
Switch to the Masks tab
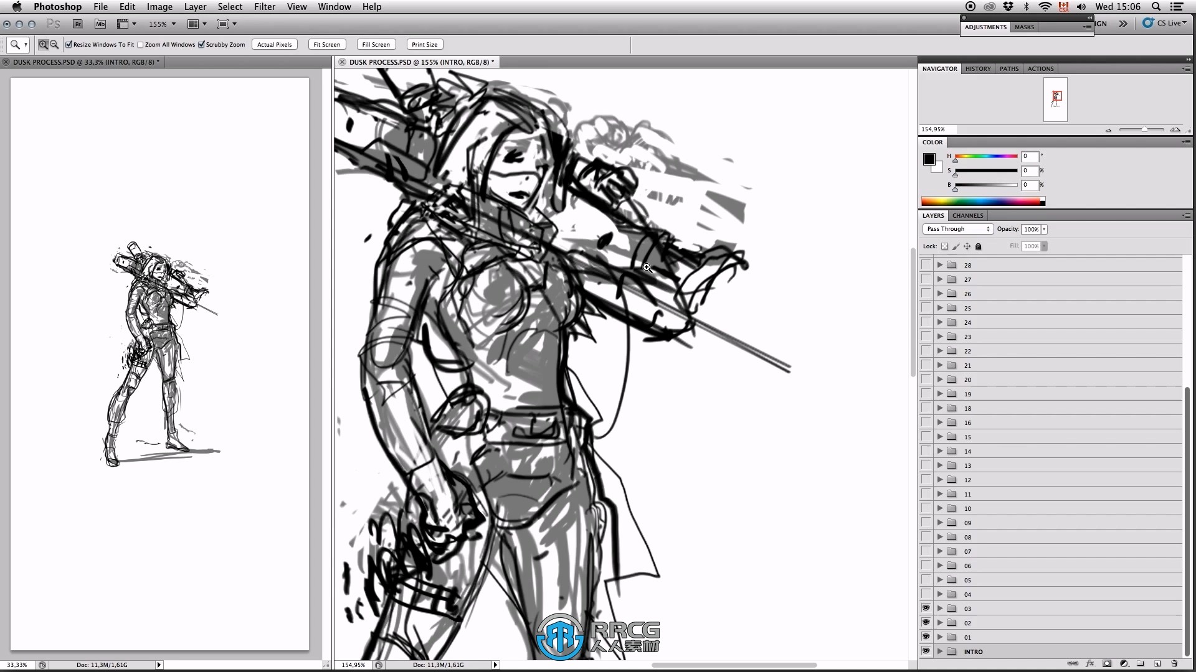1024,27
